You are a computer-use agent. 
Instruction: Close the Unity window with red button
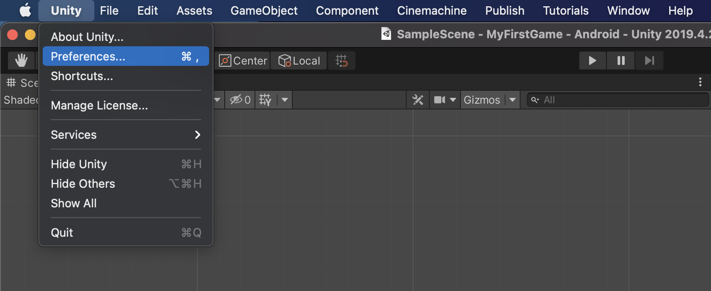(x=12, y=34)
